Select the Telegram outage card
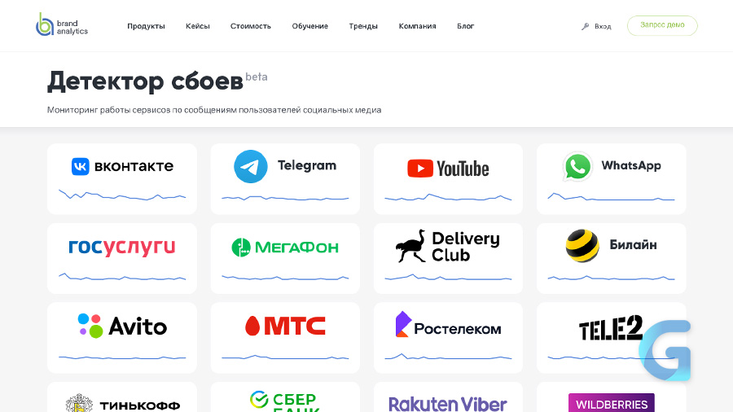 285,179
